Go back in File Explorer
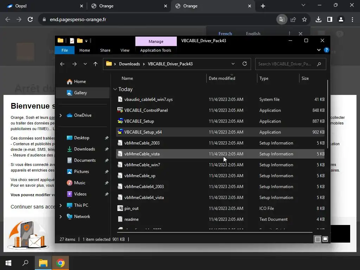Image resolution: width=360 pixels, height=270 pixels. tap(62, 64)
